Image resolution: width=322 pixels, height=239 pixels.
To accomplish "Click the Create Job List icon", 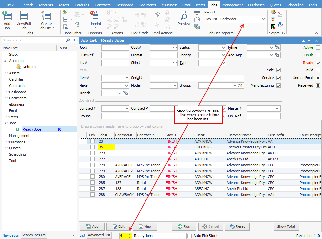I will 46,15.
